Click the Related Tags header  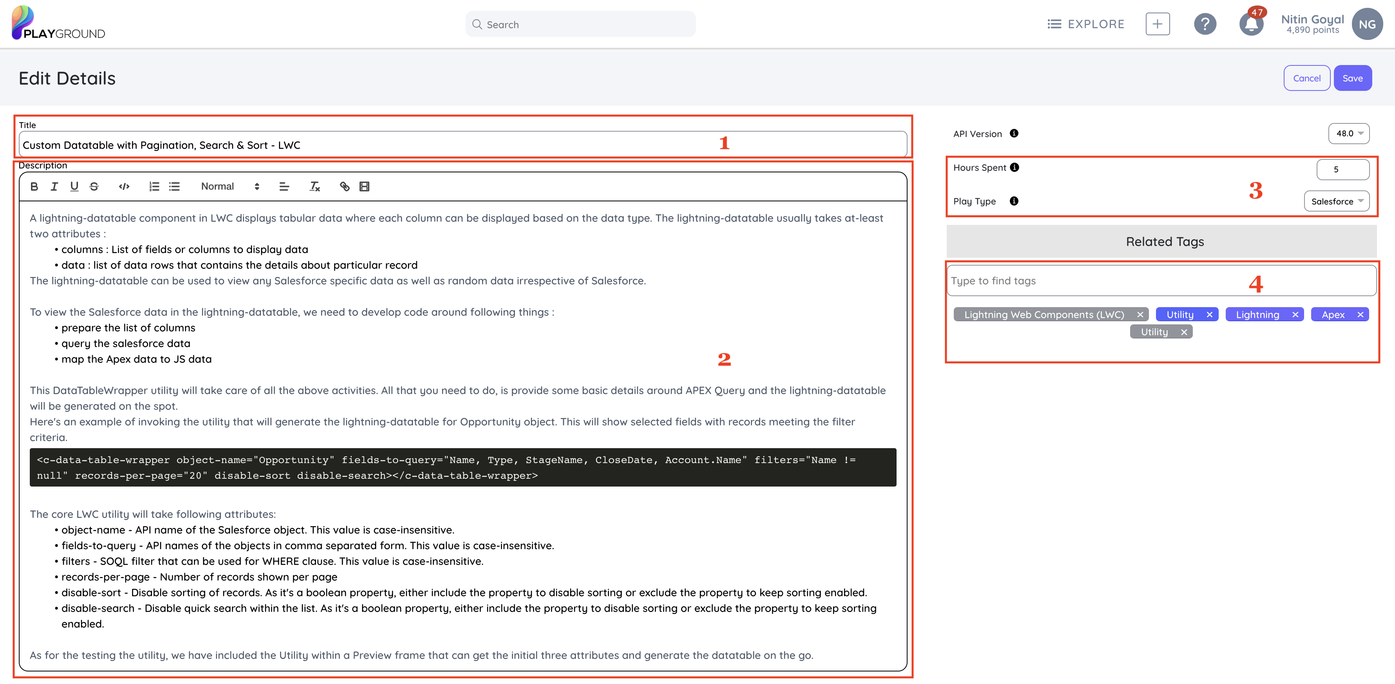click(x=1161, y=242)
